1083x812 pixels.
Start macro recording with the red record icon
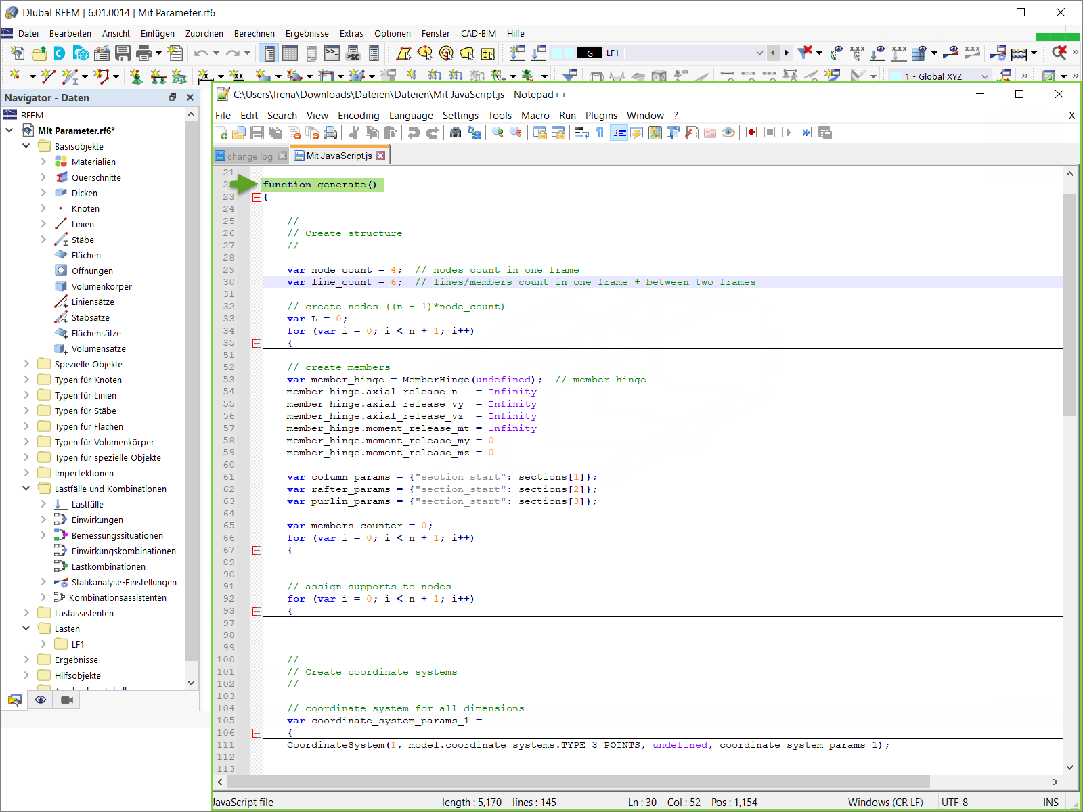coord(751,133)
